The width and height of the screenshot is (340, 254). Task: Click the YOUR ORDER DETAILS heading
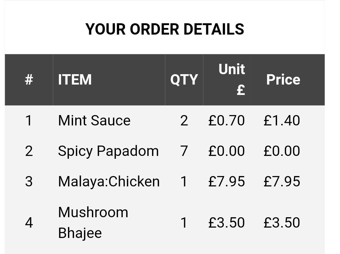(x=165, y=29)
